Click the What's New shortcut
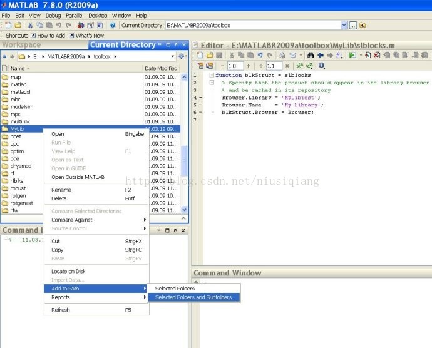The width and height of the screenshot is (432, 348). click(86, 36)
